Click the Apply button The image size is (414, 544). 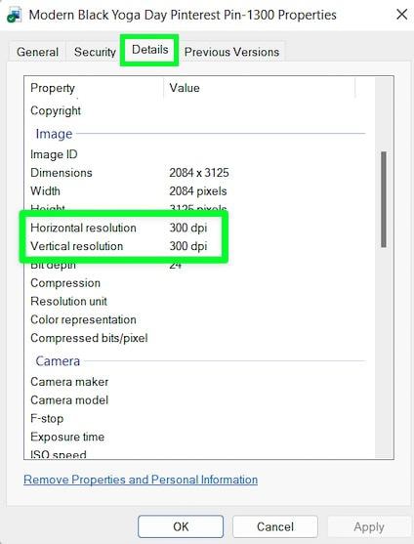click(x=369, y=526)
